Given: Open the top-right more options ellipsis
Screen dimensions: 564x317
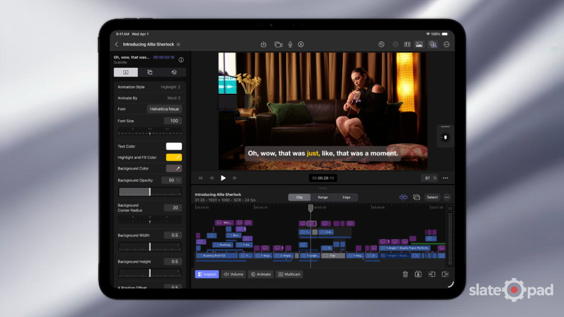Looking at the screenshot, I should [447, 44].
